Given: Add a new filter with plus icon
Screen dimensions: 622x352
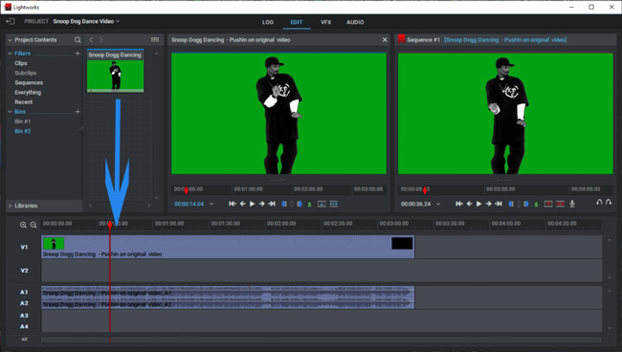Looking at the screenshot, I should coord(78,54).
